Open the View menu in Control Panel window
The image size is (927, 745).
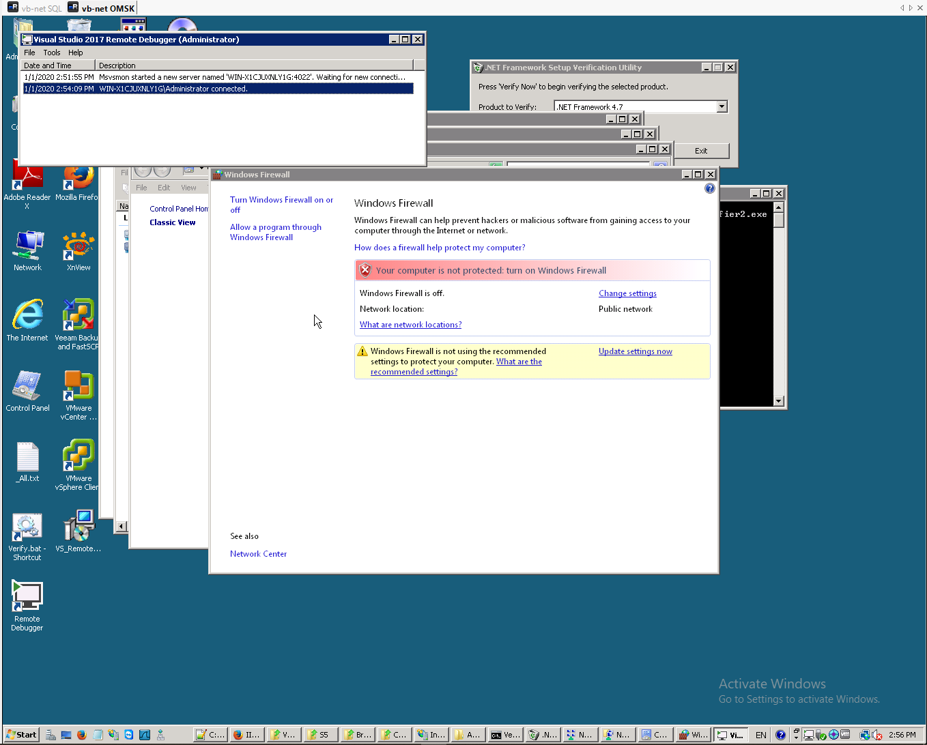point(188,188)
